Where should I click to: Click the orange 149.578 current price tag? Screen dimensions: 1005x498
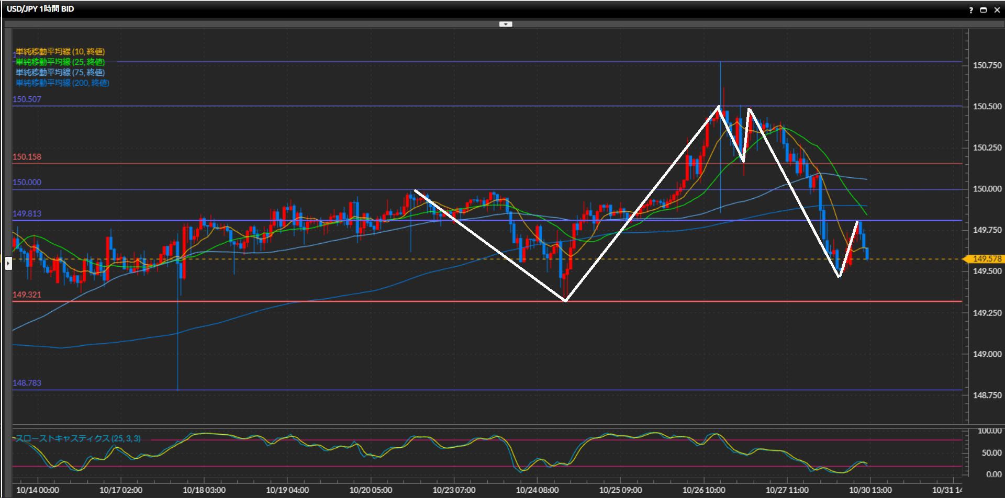pos(986,259)
